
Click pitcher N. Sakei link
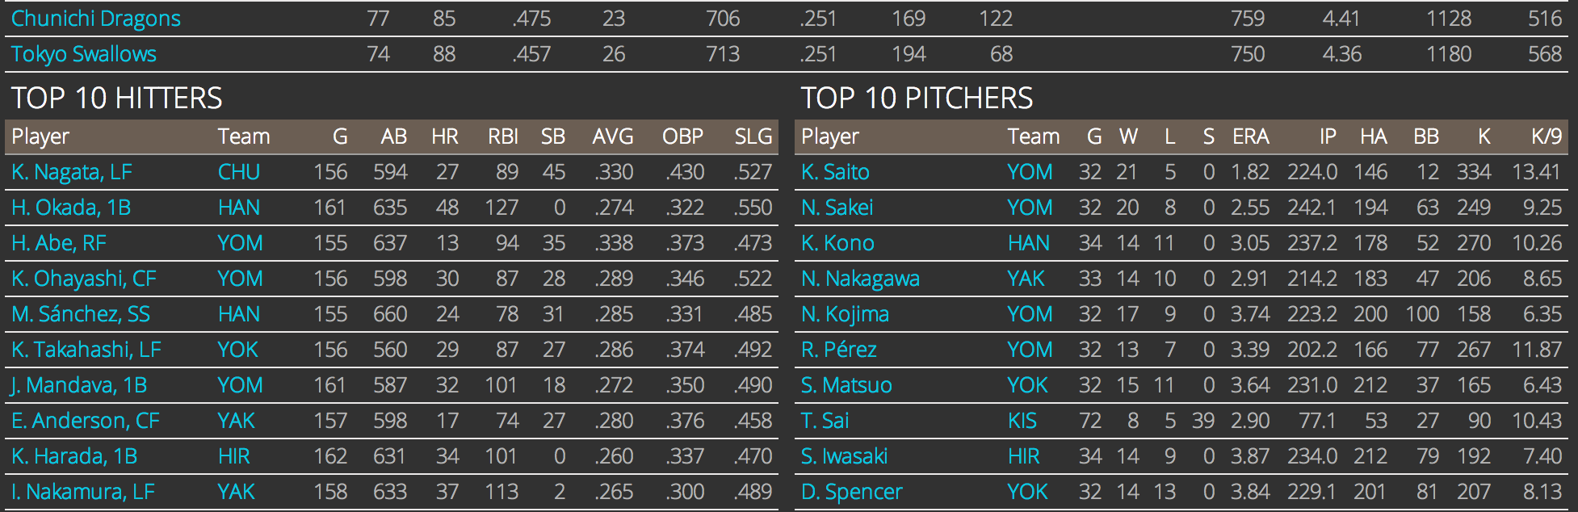(x=837, y=208)
